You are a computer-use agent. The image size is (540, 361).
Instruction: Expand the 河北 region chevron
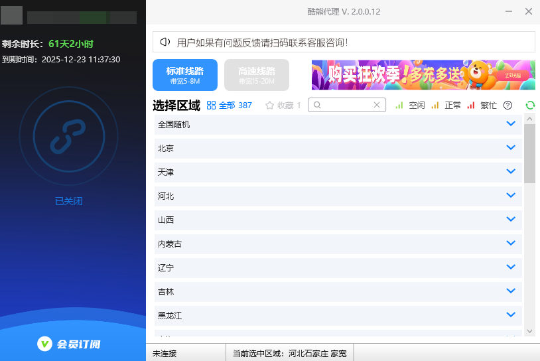click(x=511, y=196)
